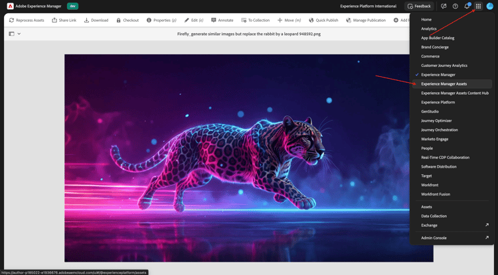Open Journey Optimizer
This screenshot has height=275, width=498.
(x=436, y=121)
